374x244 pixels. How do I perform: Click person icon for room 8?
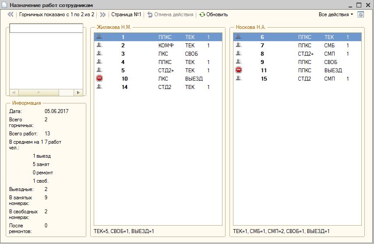pyautogui.click(x=239, y=53)
